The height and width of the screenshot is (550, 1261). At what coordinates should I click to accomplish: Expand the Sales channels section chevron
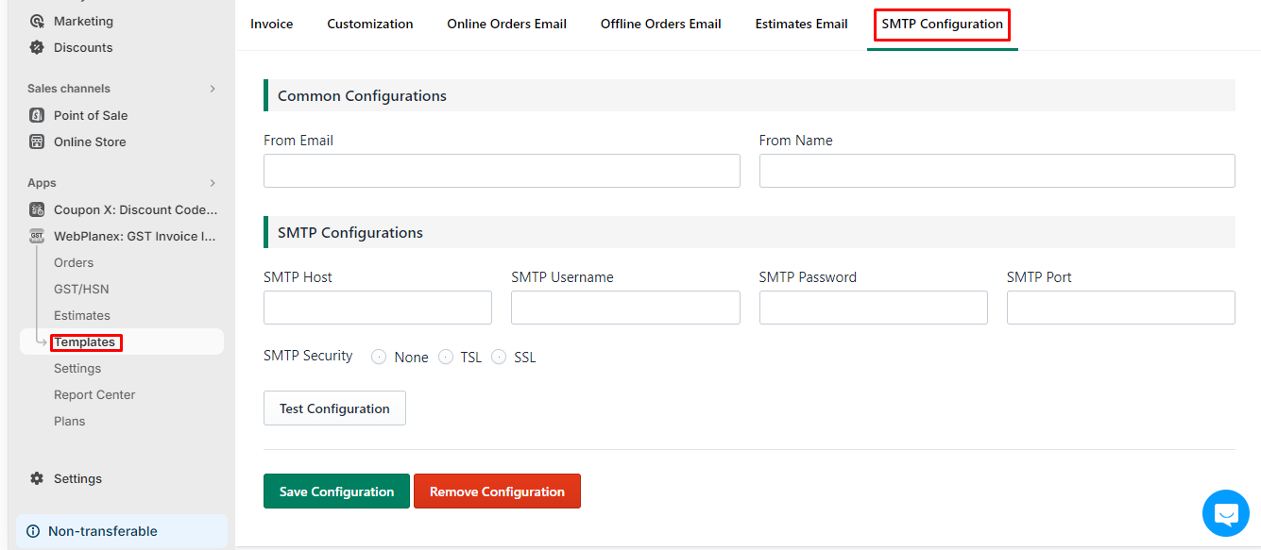click(213, 89)
